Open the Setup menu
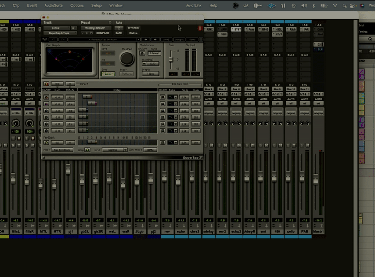This screenshot has width=375, height=277. (x=96, y=5)
